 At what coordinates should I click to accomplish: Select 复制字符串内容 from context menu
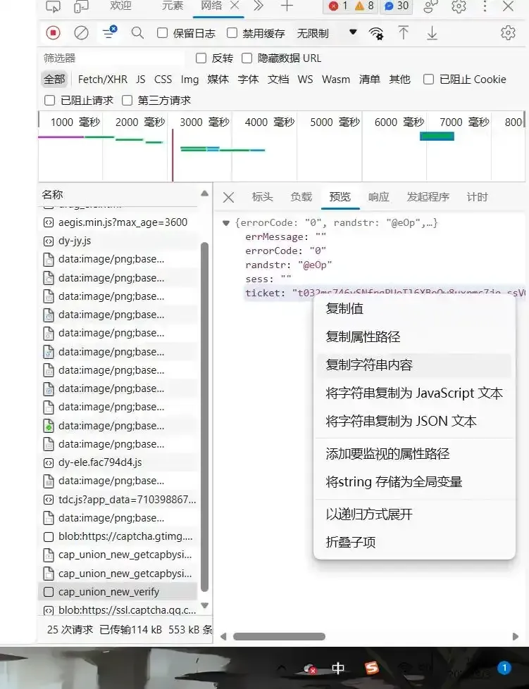point(369,365)
